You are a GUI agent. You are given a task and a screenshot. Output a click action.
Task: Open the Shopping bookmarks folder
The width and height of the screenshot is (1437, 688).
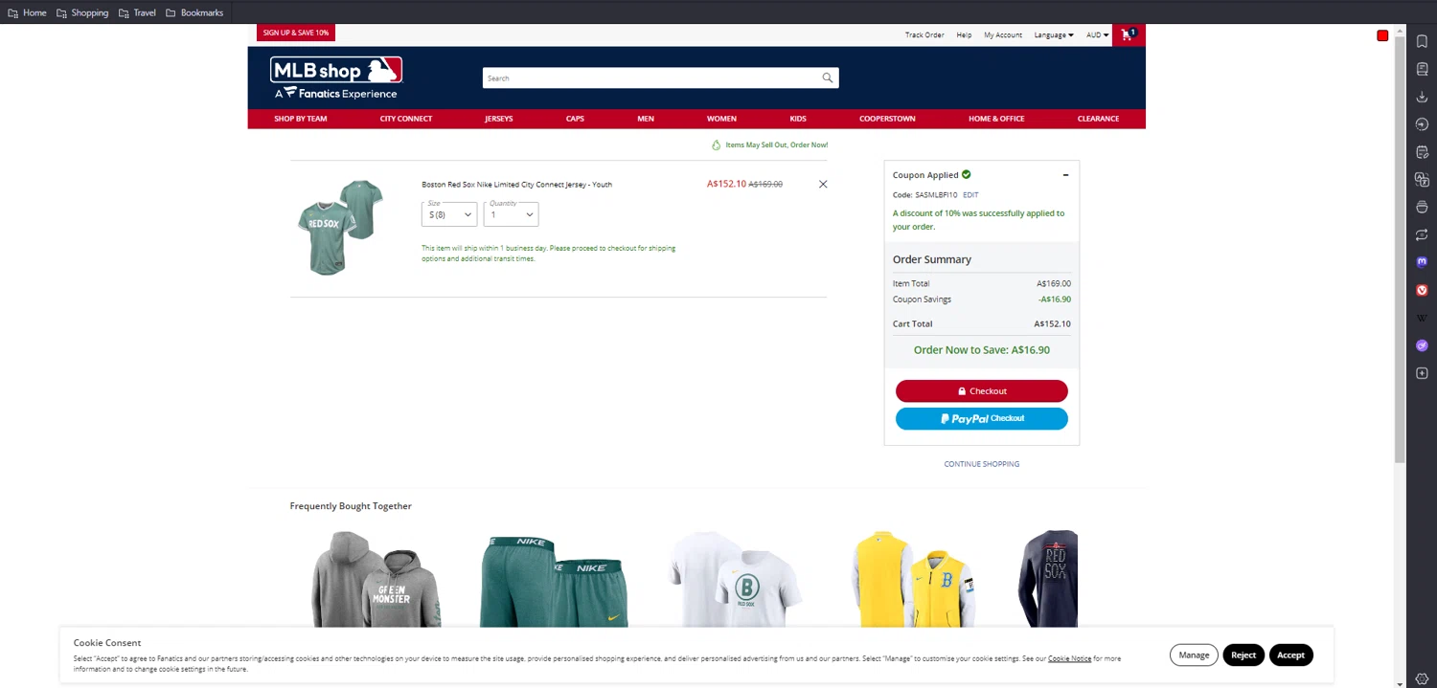coord(82,12)
